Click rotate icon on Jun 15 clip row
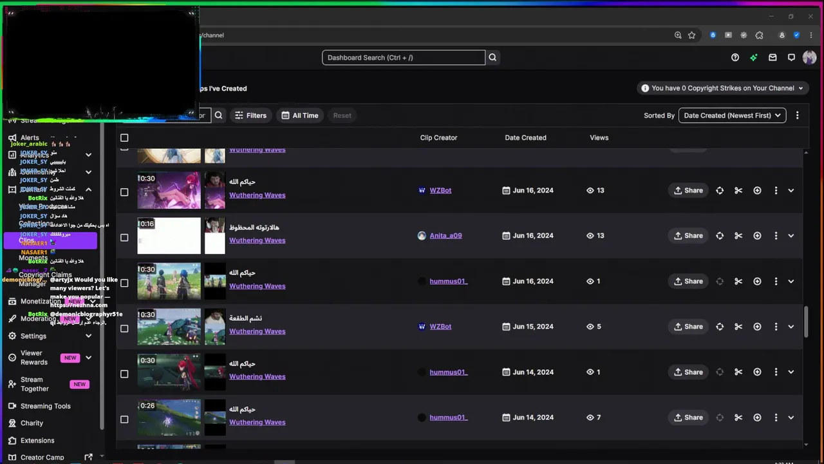Viewport: 824px width, 464px height. tap(720, 327)
